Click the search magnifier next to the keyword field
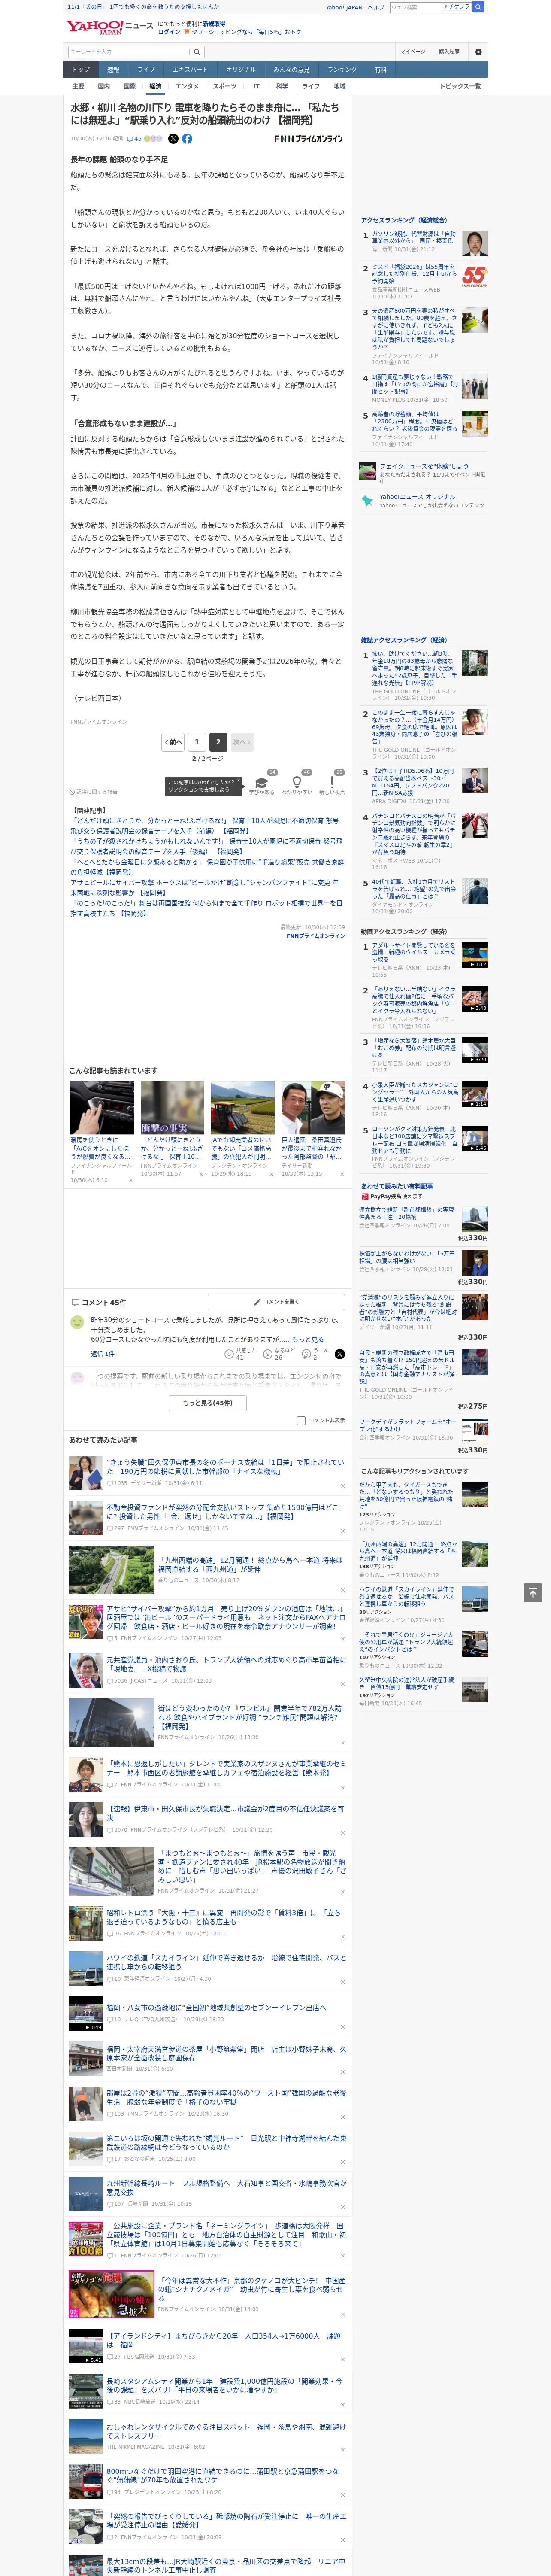Image resolution: width=551 pixels, height=2576 pixels. click(197, 52)
